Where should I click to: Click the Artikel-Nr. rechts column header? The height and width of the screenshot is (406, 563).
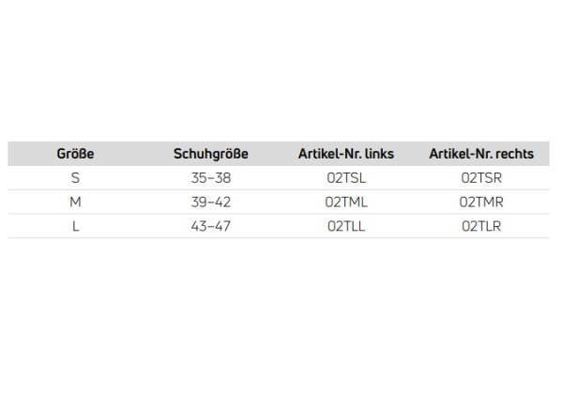481,154
